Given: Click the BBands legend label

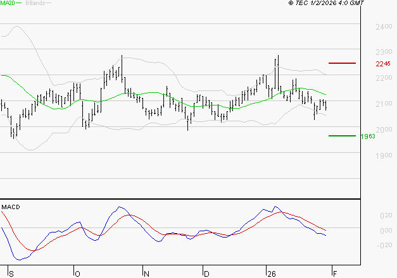Looking at the screenshot, I should [x=35, y=3].
